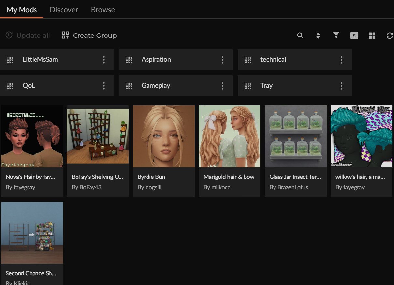
Task: Open LittleMsSam group options menu
Action: coord(104,60)
